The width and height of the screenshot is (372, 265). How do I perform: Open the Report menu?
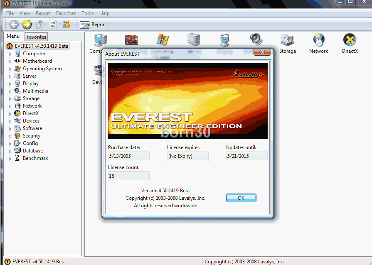(x=43, y=13)
